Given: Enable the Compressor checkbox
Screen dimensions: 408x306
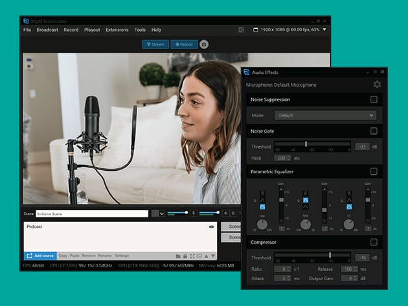Looking at the screenshot, I should click(x=374, y=243).
